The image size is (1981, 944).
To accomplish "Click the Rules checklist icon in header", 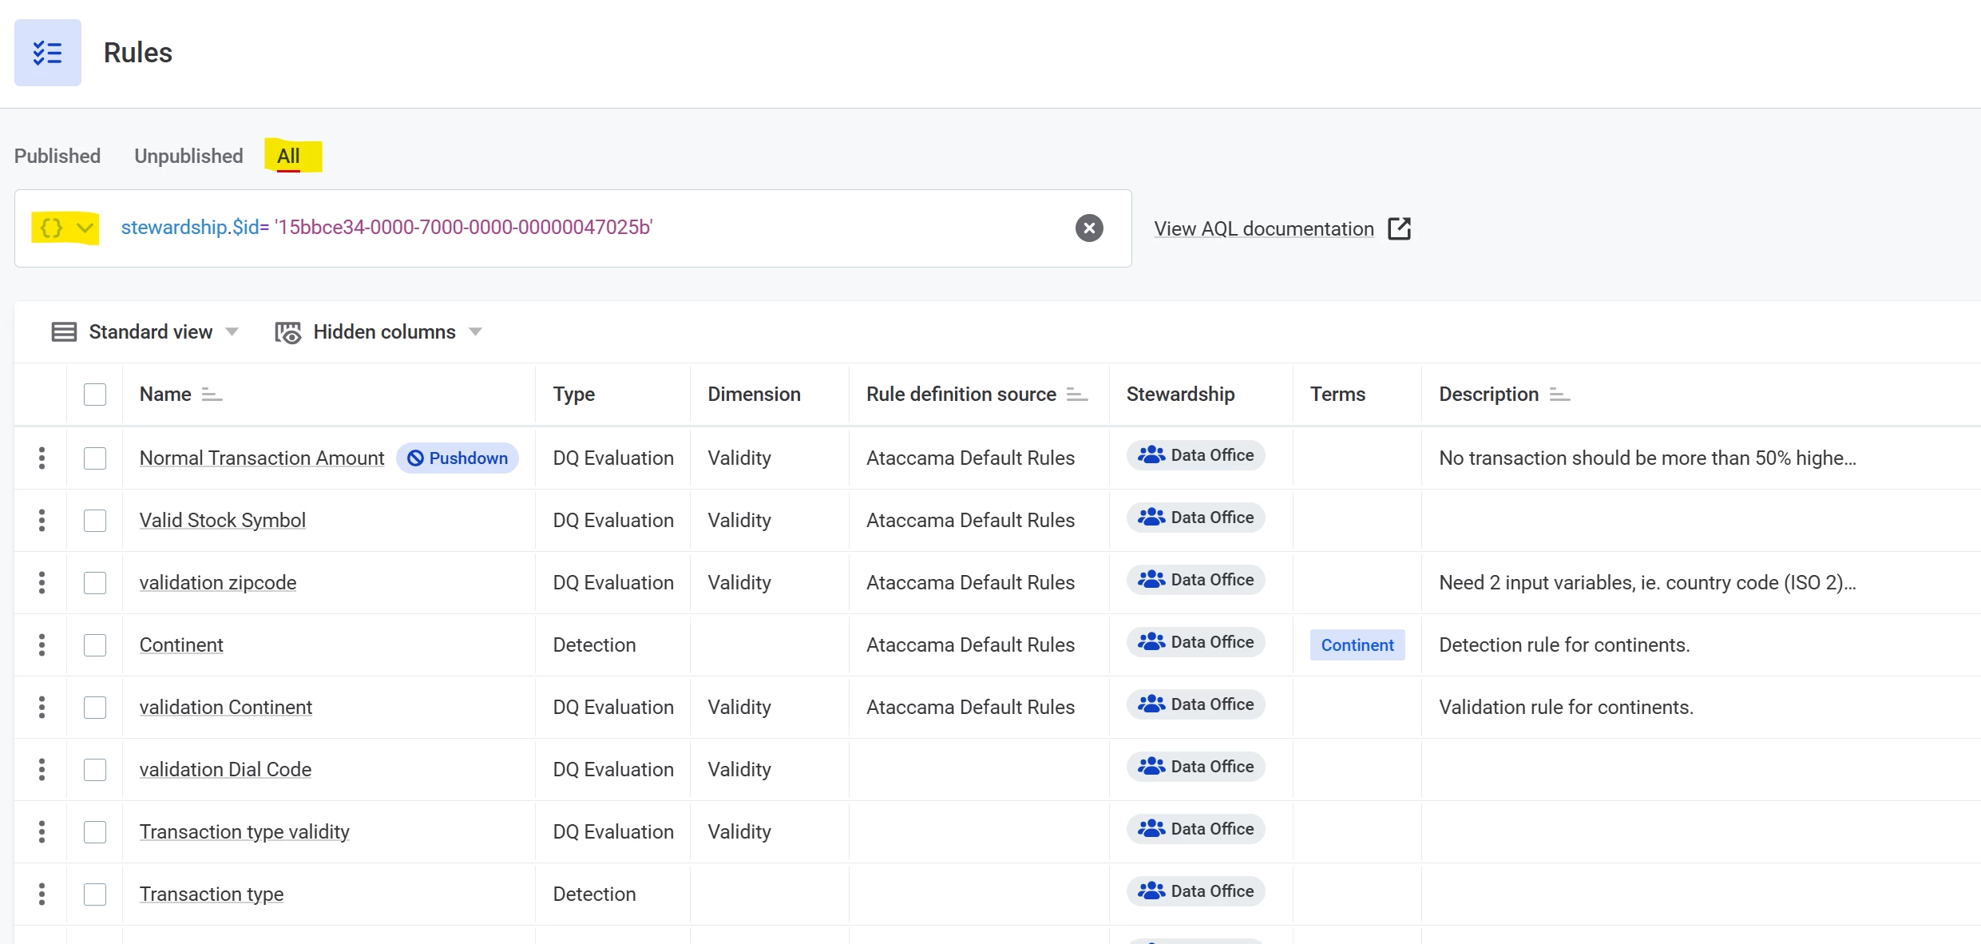I will (x=48, y=53).
